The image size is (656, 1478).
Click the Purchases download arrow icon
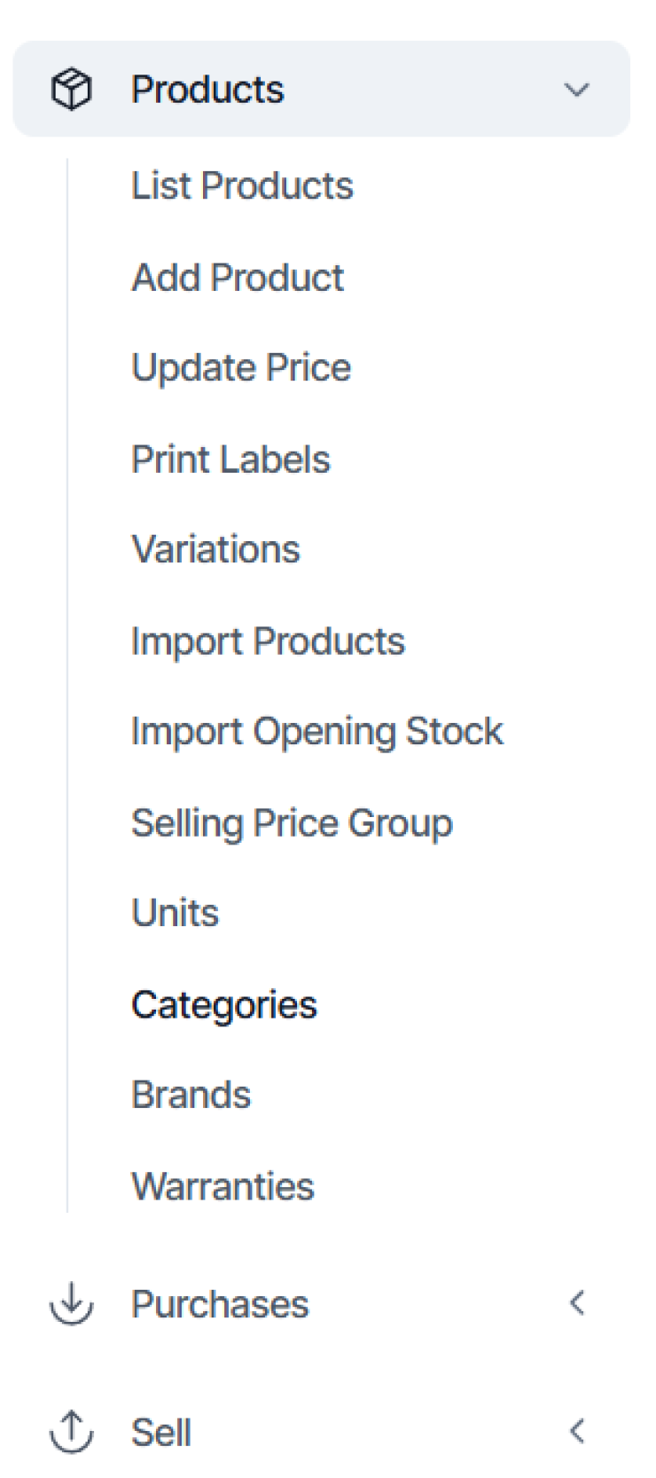pos(72,1303)
